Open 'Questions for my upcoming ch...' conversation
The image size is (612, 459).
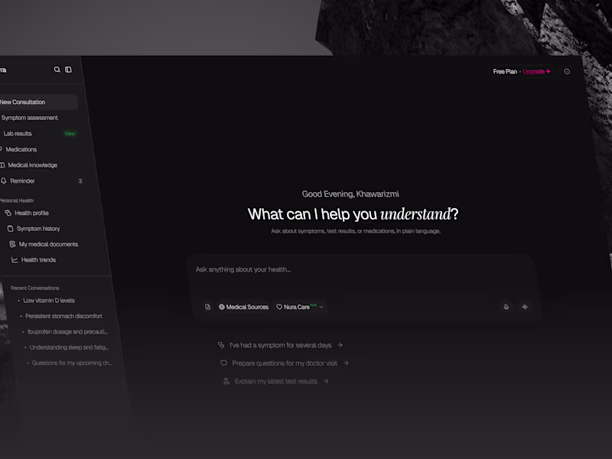pos(72,363)
